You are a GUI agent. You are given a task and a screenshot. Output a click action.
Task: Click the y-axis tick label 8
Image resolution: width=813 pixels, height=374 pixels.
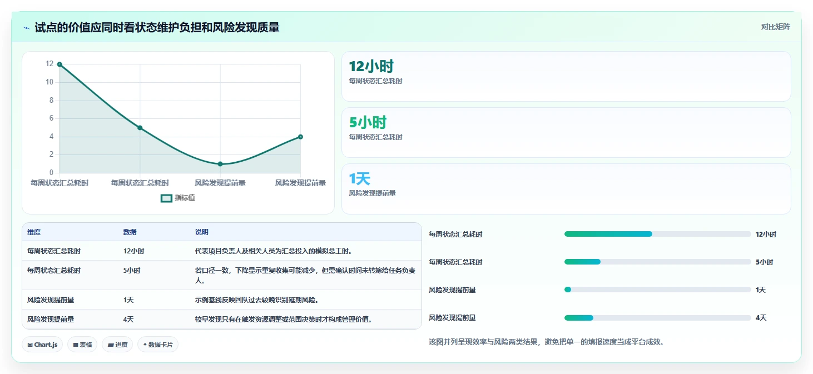click(51, 101)
